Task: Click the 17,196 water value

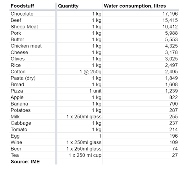Action: 170,14
